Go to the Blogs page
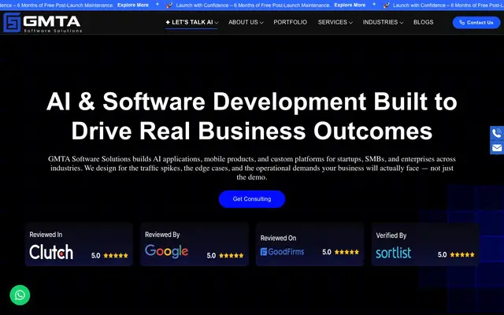This screenshot has width=504, height=315. tap(424, 22)
